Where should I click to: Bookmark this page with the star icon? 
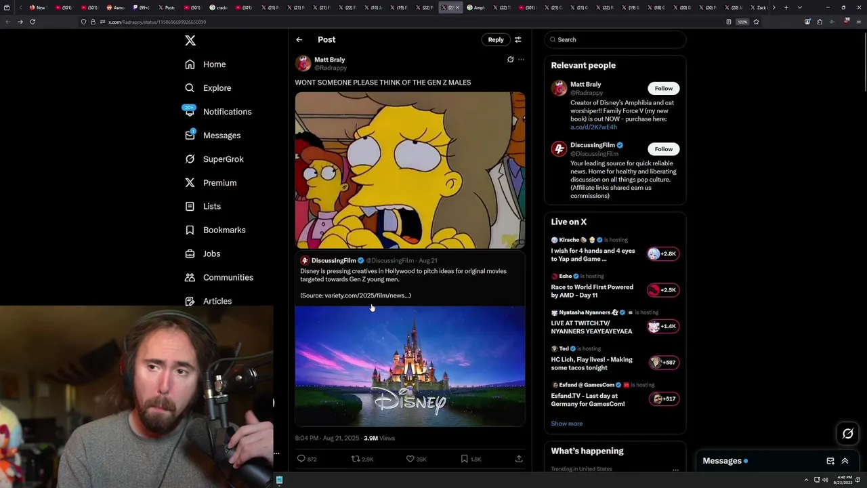756,22
